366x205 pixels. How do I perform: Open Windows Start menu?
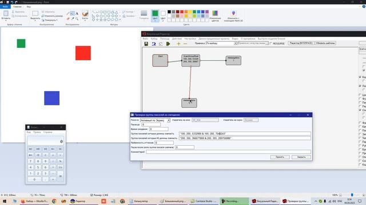5,201
